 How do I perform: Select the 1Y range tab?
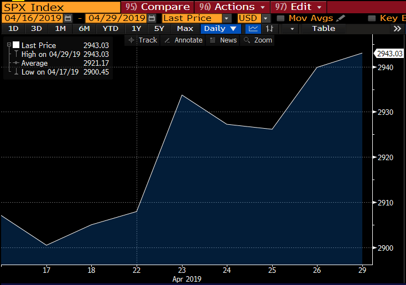click(x=137, y=29)
